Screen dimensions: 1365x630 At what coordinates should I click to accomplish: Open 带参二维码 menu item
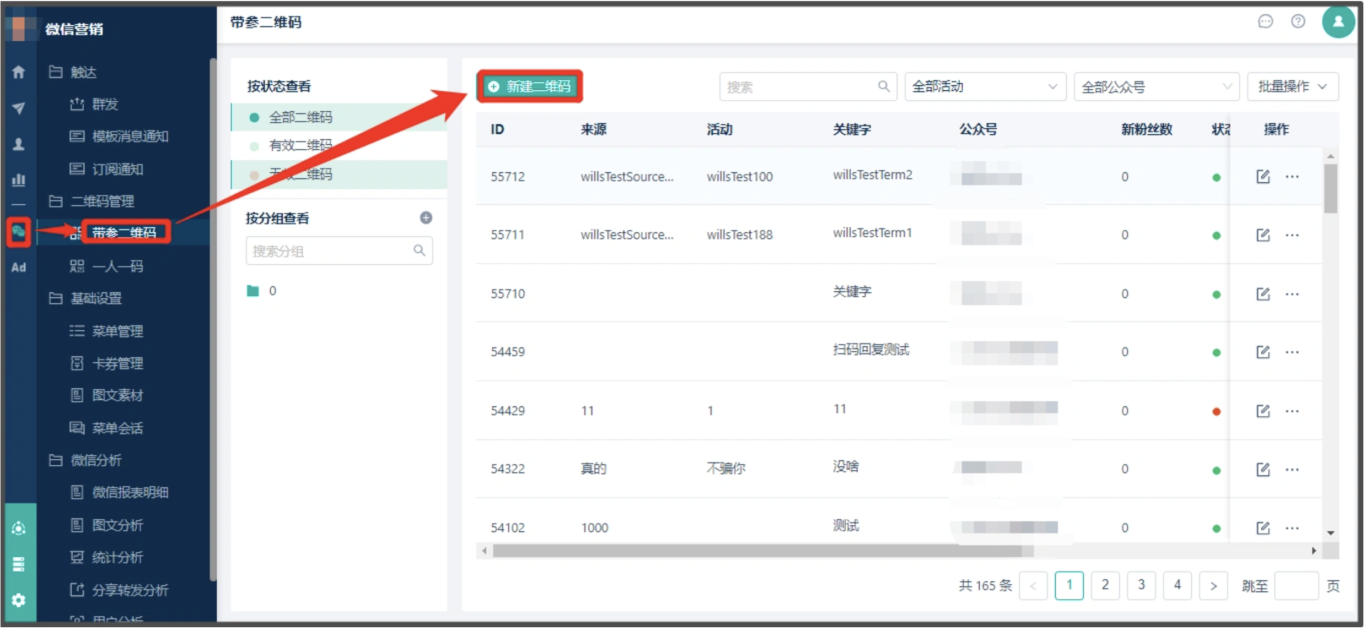coord(124,232)
